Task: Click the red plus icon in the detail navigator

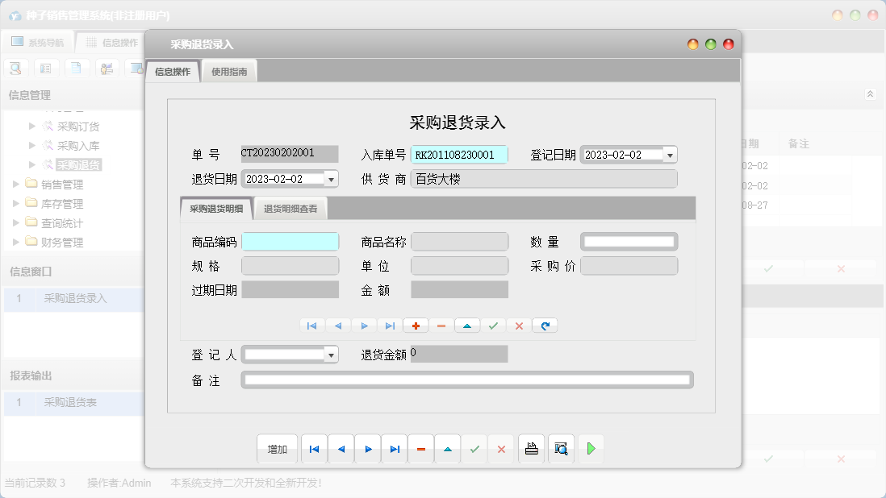Action: coord(416,326)
